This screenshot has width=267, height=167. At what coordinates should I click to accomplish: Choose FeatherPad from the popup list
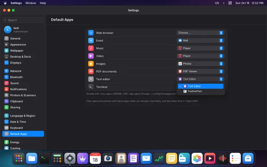tap(201, 91)
